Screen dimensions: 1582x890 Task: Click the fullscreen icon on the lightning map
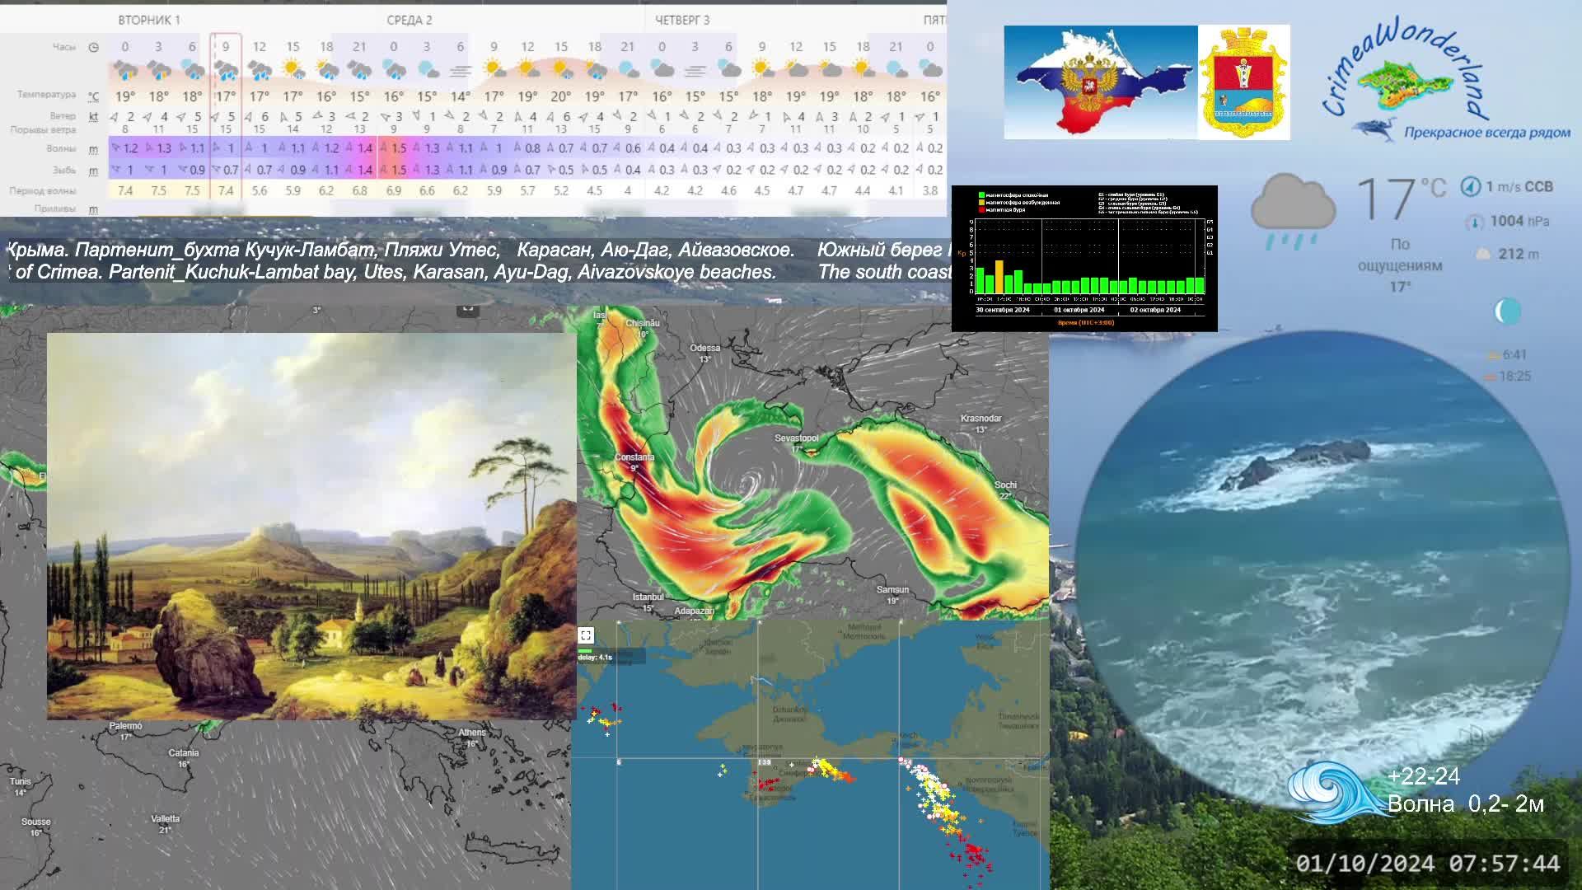point(586,635)
